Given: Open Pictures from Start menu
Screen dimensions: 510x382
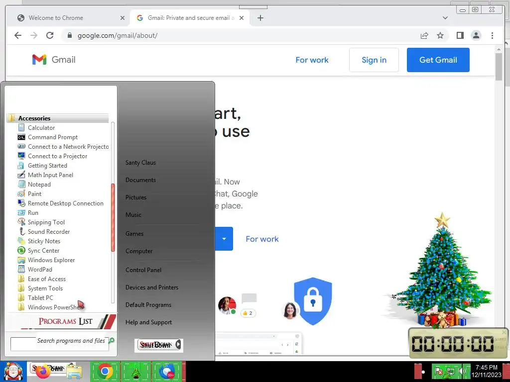Looking at the screenshot, I should 136,197.
